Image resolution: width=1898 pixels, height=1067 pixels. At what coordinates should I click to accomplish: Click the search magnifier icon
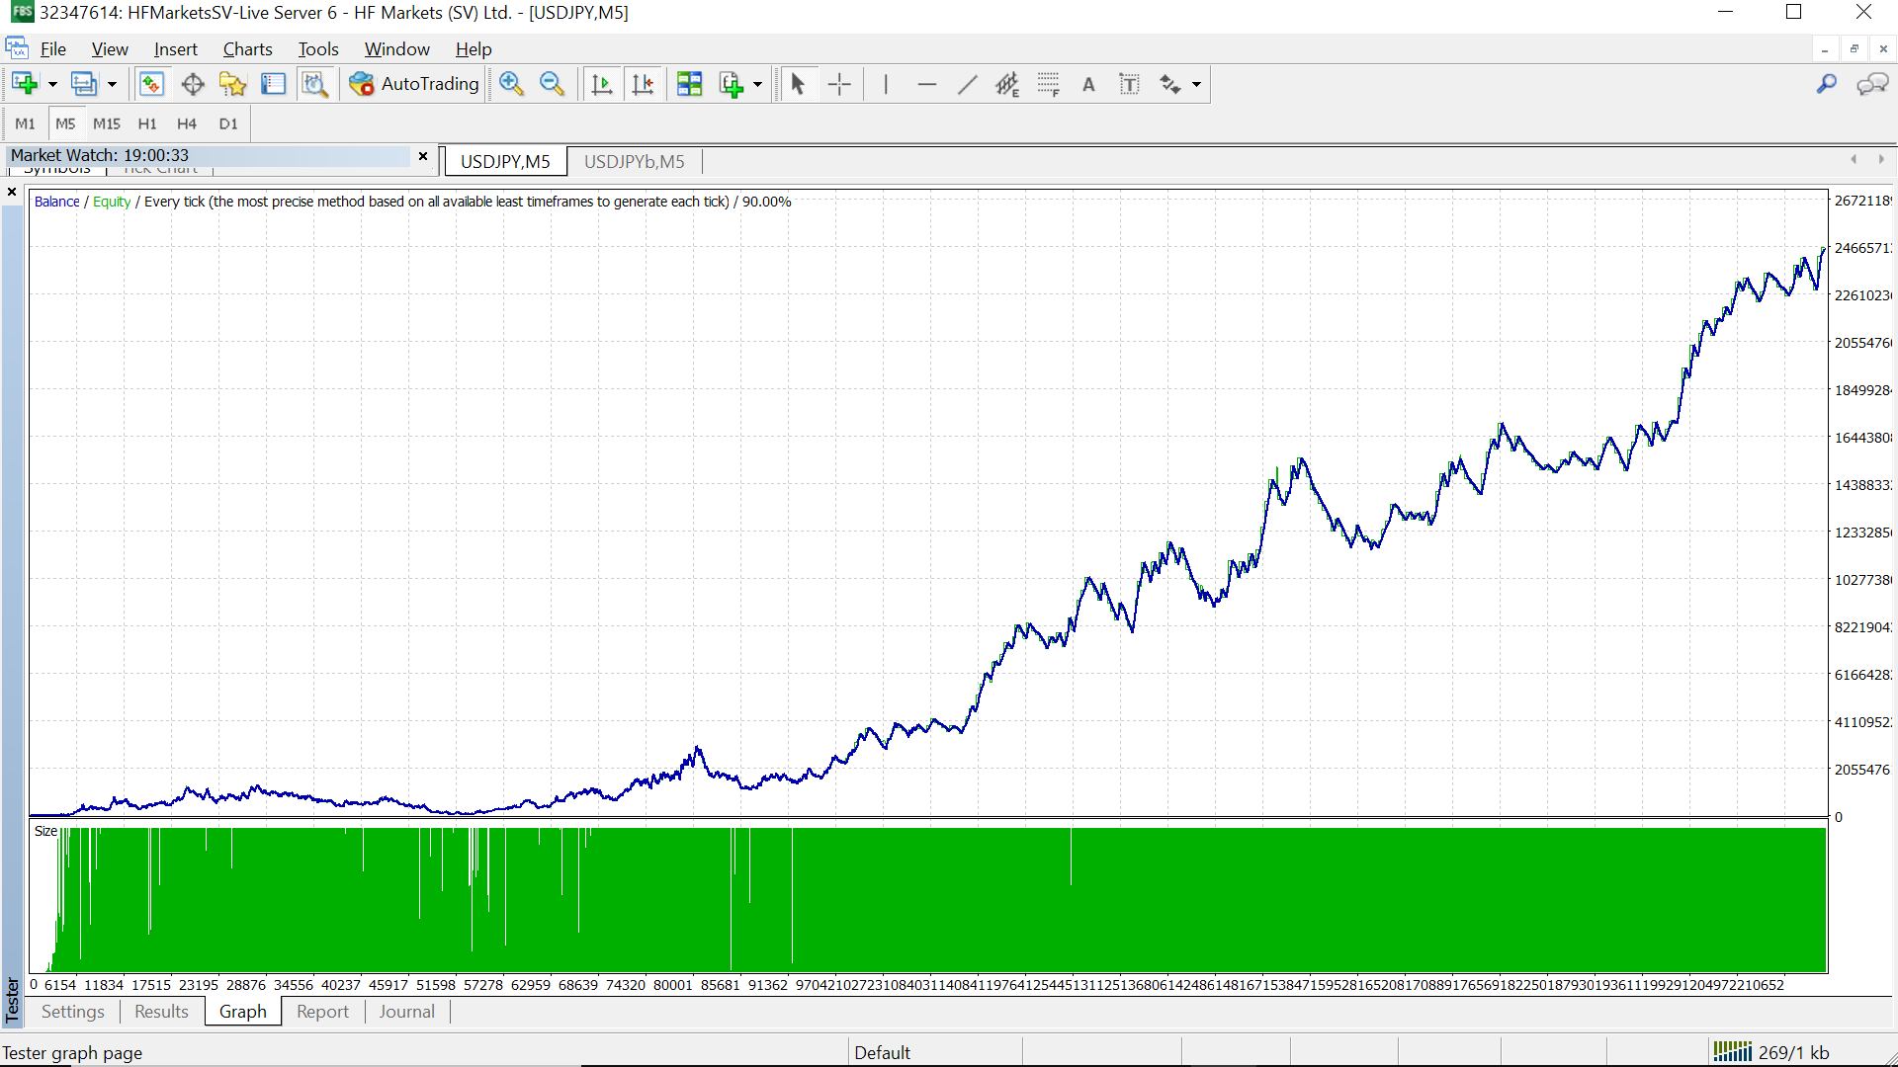tap(1827, 85)
